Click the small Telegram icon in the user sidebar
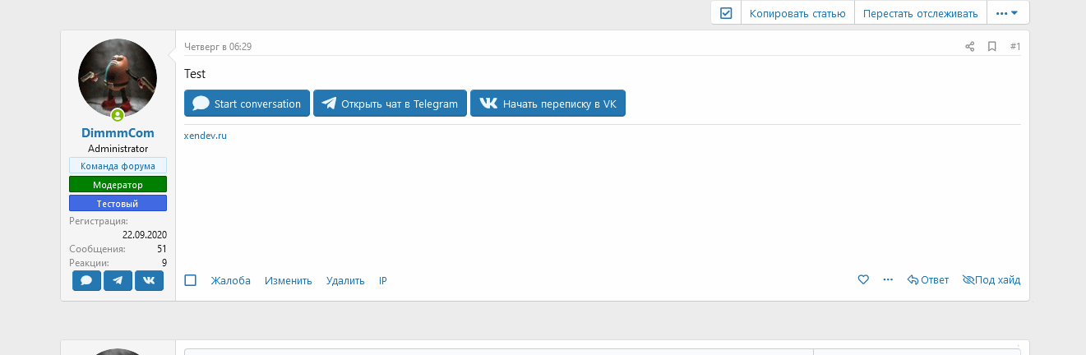 point(118,281)
